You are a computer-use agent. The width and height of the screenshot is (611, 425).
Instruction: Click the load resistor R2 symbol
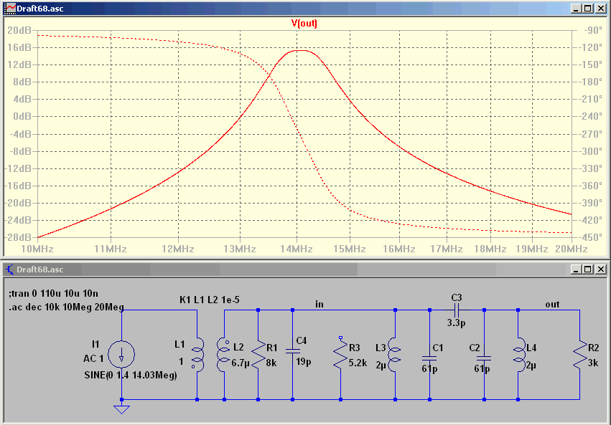click(x=580, y=355)
